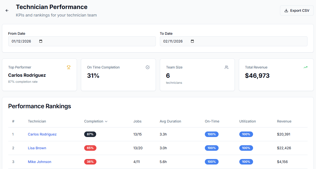Sort rankings by Utilization column header
The width and height of the screenshot is (316, 169).
point(247,121)
